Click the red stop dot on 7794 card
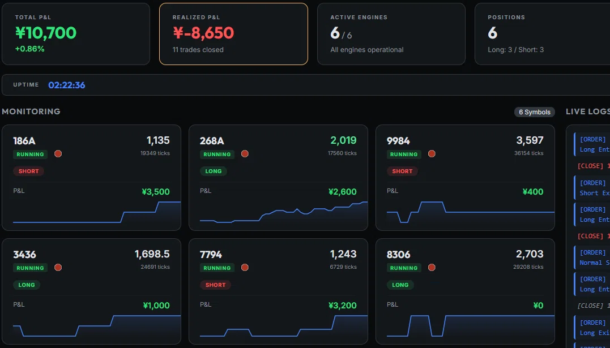 pos(245,267)
